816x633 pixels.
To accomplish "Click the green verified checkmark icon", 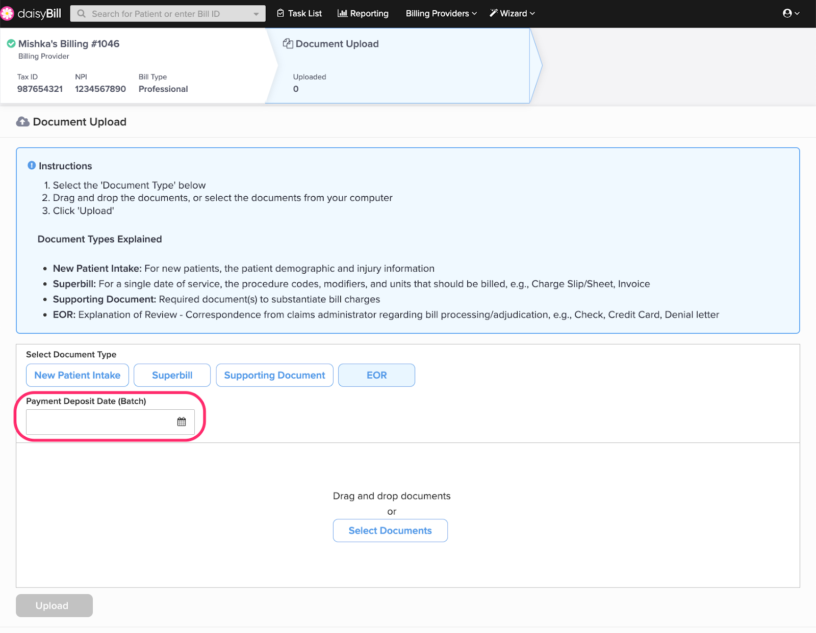I will (x=11, y=44).
